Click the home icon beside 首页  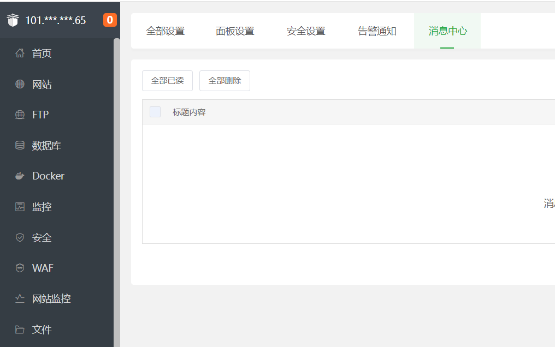(20, 53)
